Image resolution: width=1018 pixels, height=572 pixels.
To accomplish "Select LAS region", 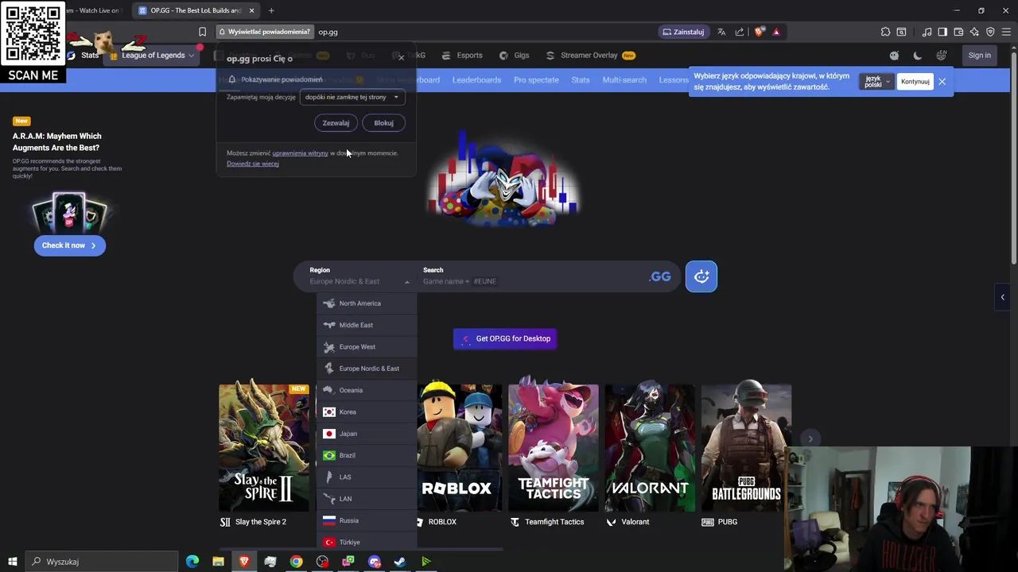I will pyautogui.click(x=367, y=477).
